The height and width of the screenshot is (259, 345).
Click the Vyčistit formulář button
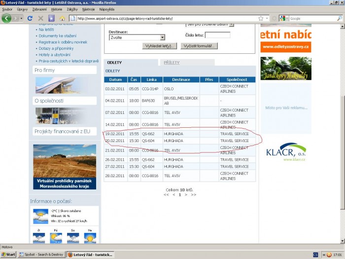(x=199, y=46)
